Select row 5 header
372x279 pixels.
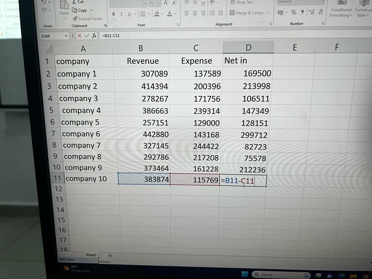click(52, 110)
